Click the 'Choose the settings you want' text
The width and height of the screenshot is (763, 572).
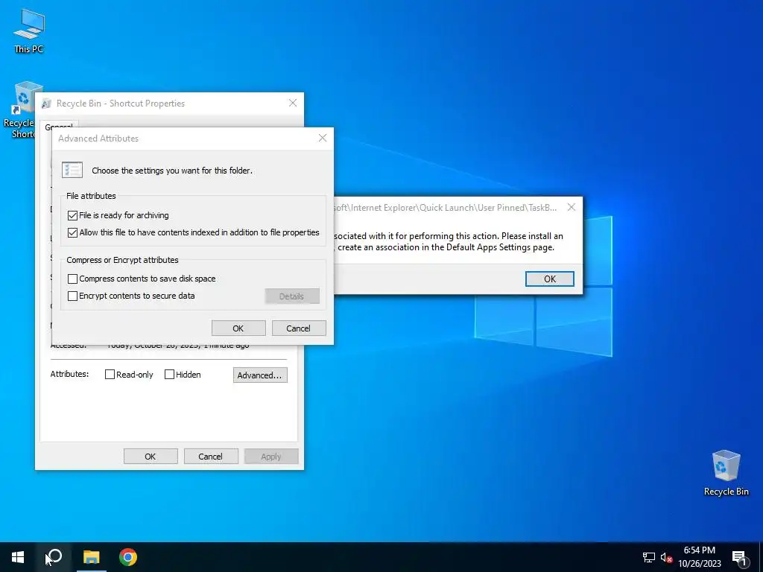pyautogui.click(x=172, y=171)
